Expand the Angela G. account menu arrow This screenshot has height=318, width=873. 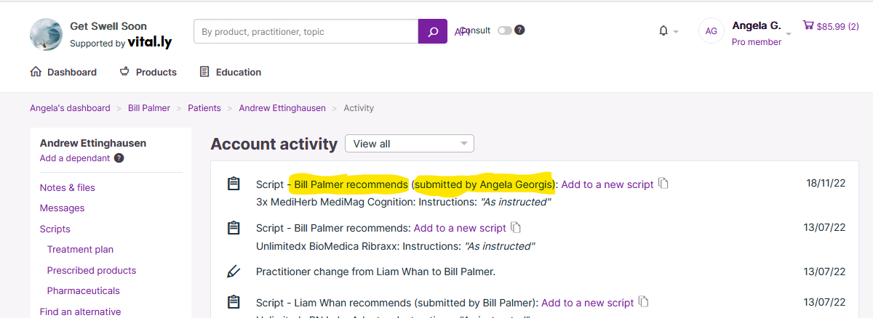coord(789,34)
